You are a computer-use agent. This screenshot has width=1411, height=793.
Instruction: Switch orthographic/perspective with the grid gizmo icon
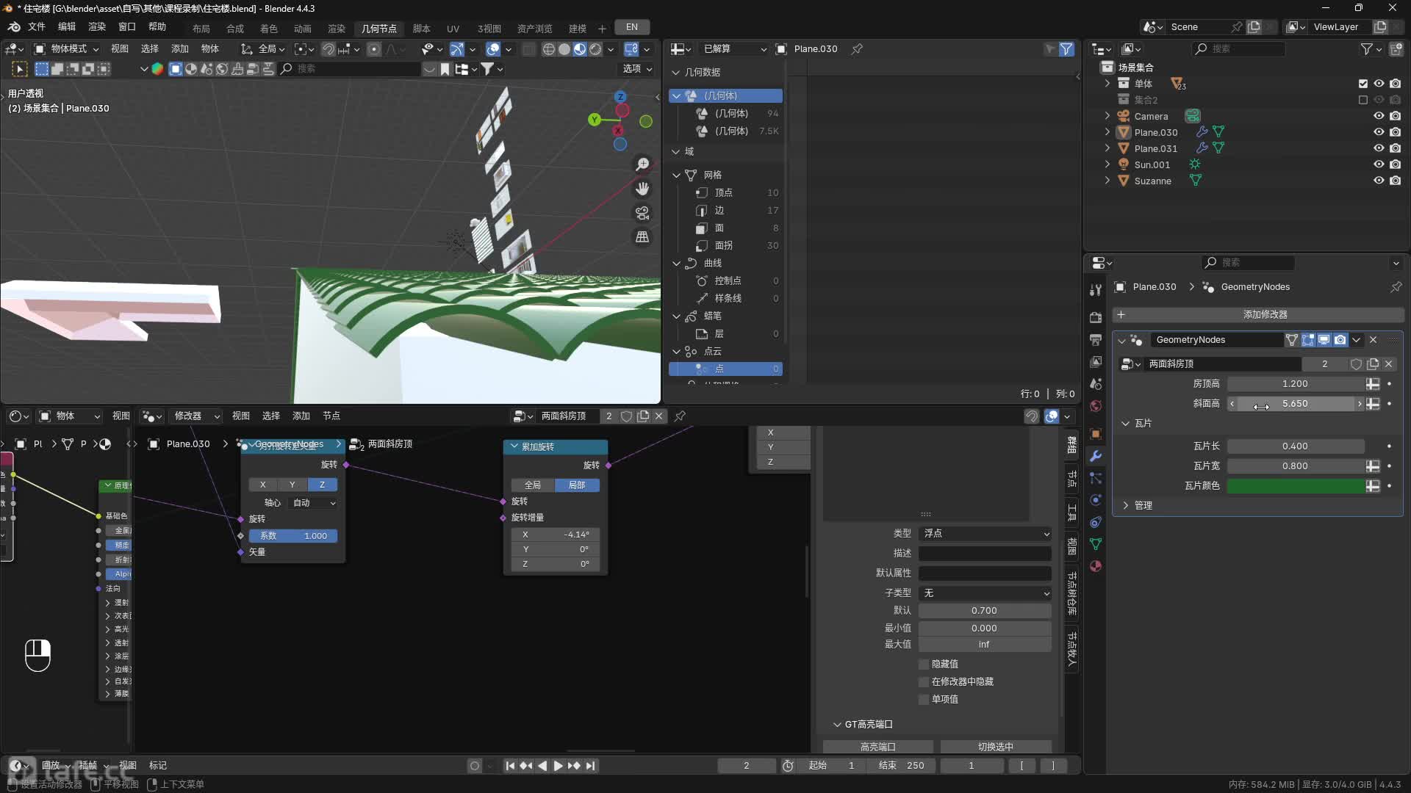point(642,237)
